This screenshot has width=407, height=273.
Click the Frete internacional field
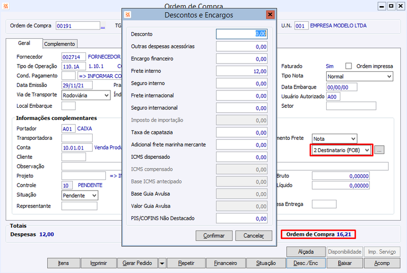pos(242,96)
